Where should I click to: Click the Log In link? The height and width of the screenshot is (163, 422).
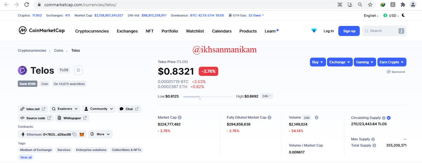(x=329, y=31)
